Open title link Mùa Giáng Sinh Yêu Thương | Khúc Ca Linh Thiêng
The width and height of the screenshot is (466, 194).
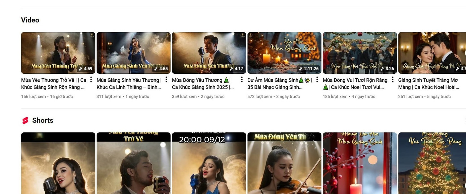(x=129, y=84)
